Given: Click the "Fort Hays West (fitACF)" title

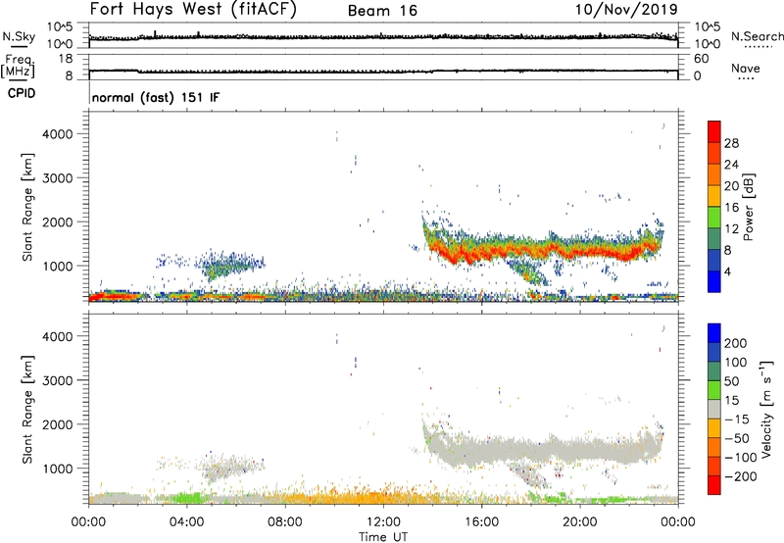Looking at the screenshot, I should (193, 10).
